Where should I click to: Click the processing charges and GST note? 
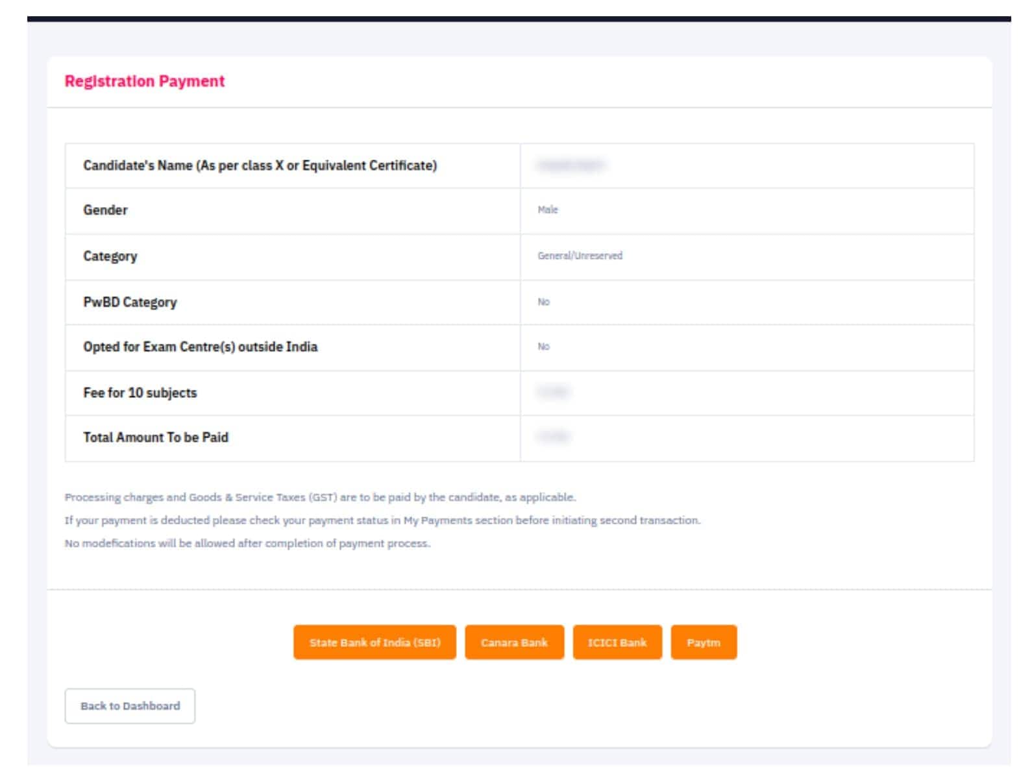320,497
